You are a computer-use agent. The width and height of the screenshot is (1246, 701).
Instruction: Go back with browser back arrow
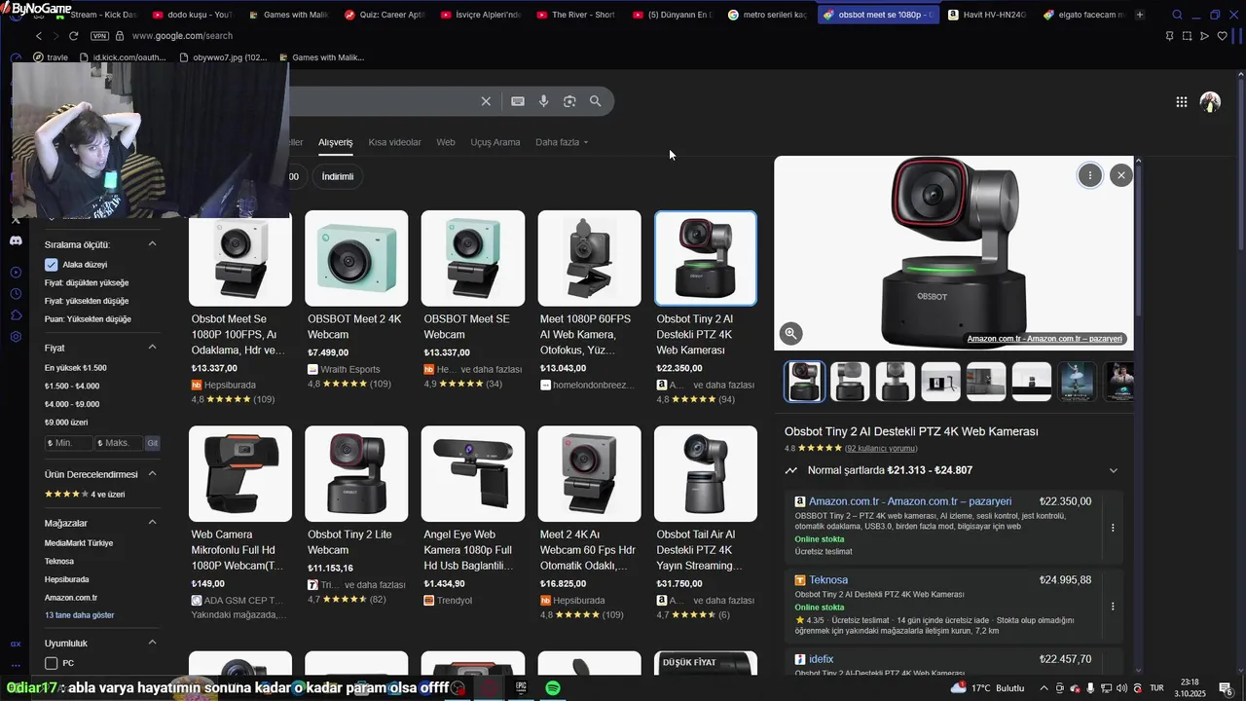[x=38, y=36]
